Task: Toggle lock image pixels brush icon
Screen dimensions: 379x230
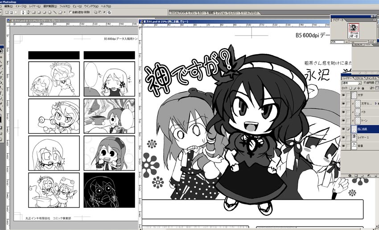Action: pos(355,88)
